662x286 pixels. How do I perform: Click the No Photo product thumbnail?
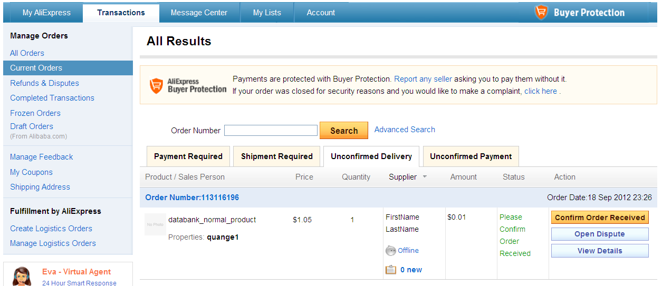click(x=155, y=224)
